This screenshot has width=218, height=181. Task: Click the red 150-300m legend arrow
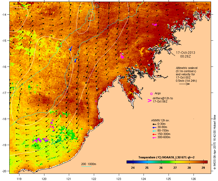coord(154,134)
